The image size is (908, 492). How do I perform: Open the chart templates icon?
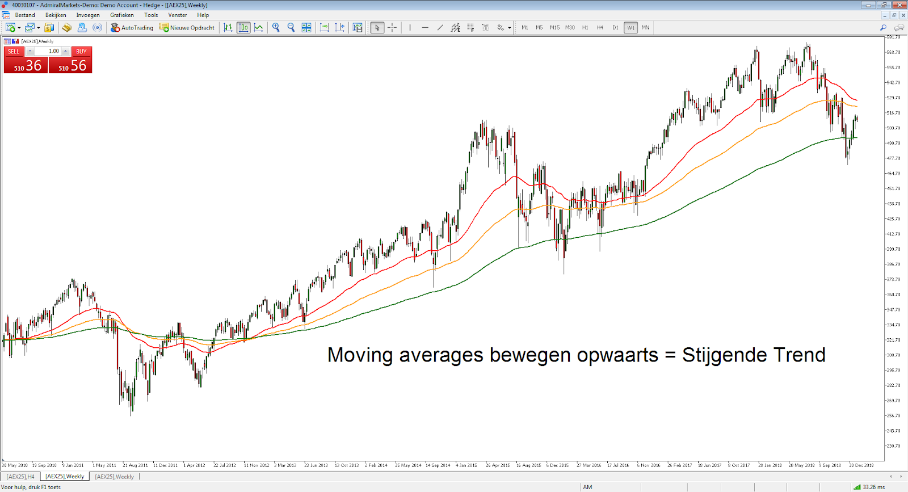coord(358,27)
